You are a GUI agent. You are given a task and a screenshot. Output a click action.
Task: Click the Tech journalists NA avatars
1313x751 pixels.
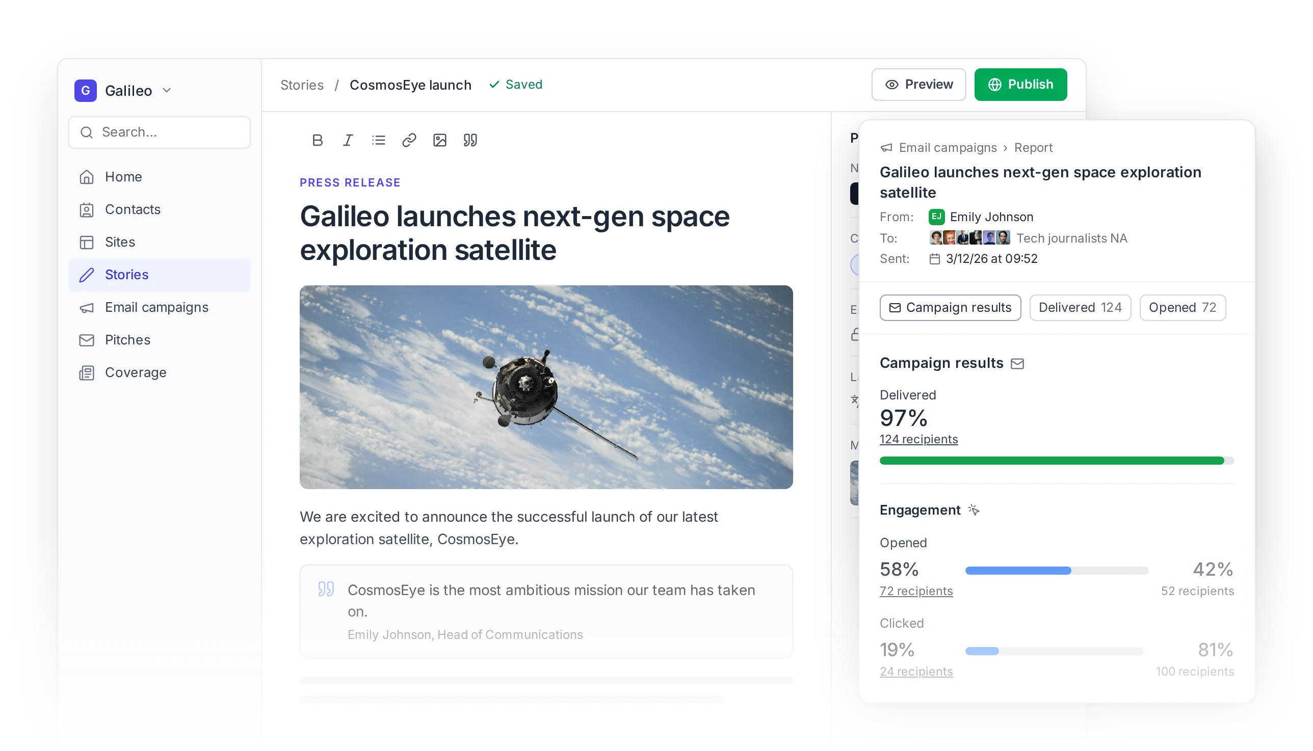(969, 238)
